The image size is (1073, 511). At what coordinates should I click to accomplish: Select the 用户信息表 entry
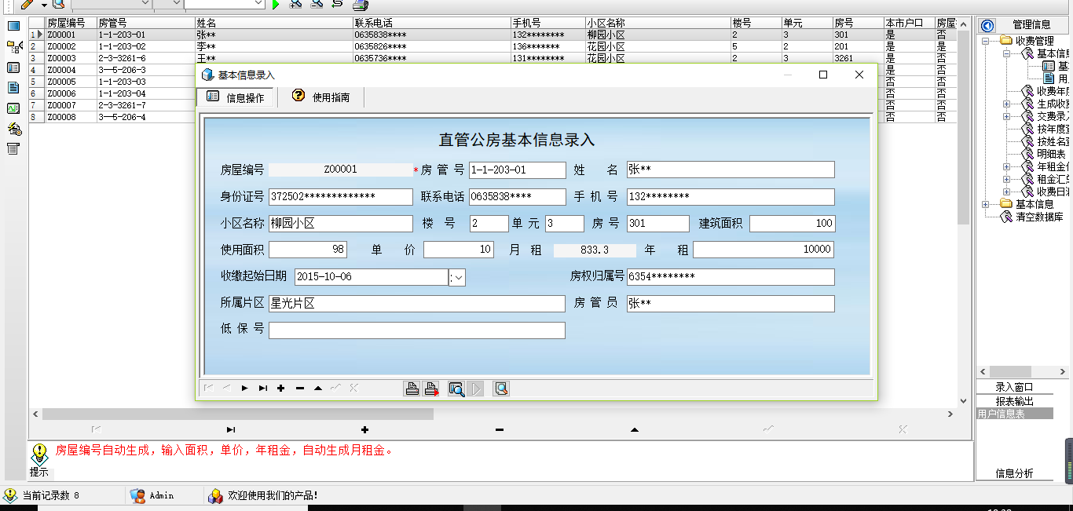pos(1014,414)
